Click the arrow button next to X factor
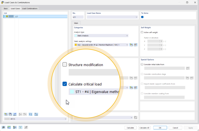The image size is (199, 131). point(162,41)
